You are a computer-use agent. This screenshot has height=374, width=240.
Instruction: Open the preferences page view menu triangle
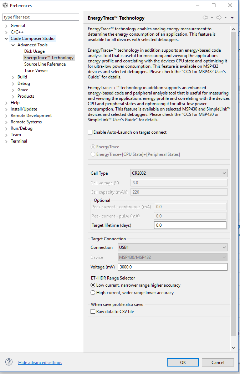232,17
